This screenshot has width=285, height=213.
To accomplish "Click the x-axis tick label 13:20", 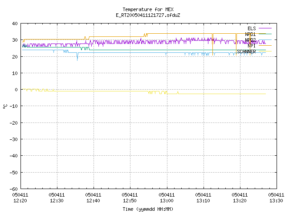I will tap(240, 201).
